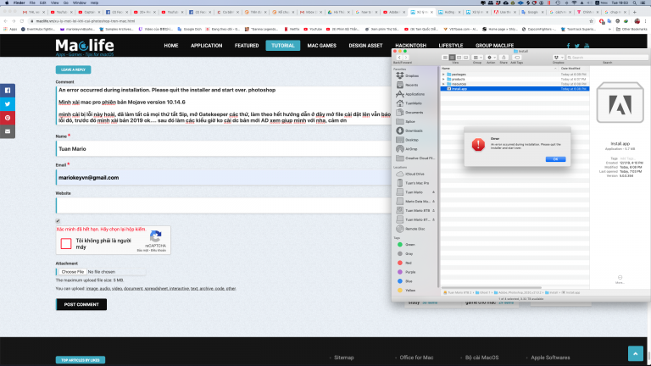Screen dimensions: 651x366
Task: Click OK in the Error dialog
Action: pyautogui.click(x=555, y=159)
